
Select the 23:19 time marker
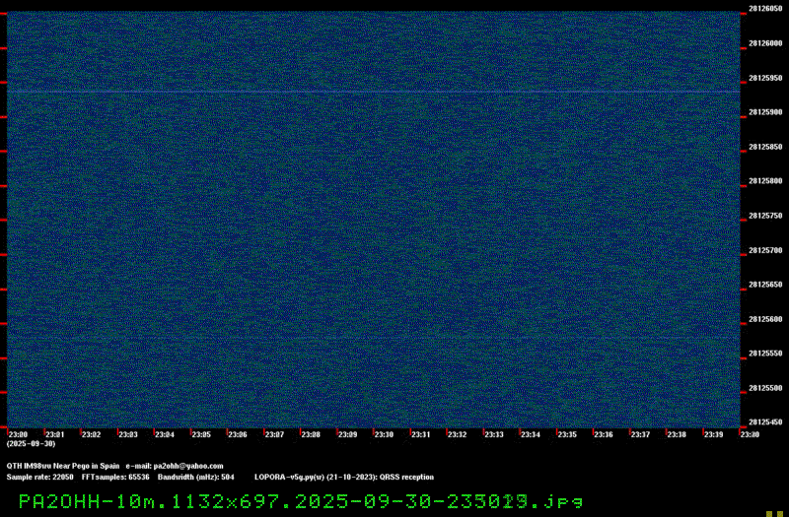(712, 434)
